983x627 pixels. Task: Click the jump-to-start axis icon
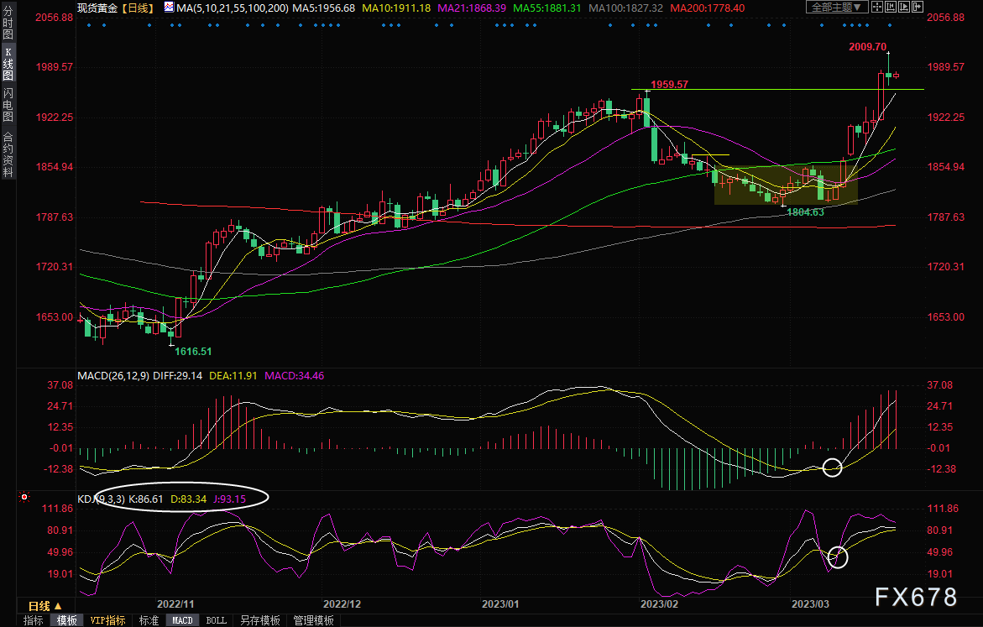coord(890,7)
